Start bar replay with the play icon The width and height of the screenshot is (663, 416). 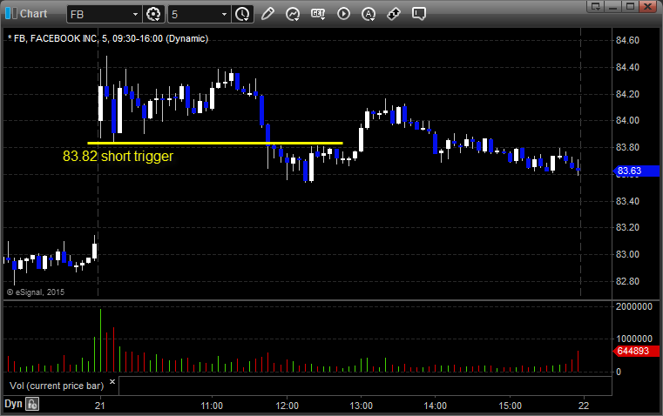(343, 14)
